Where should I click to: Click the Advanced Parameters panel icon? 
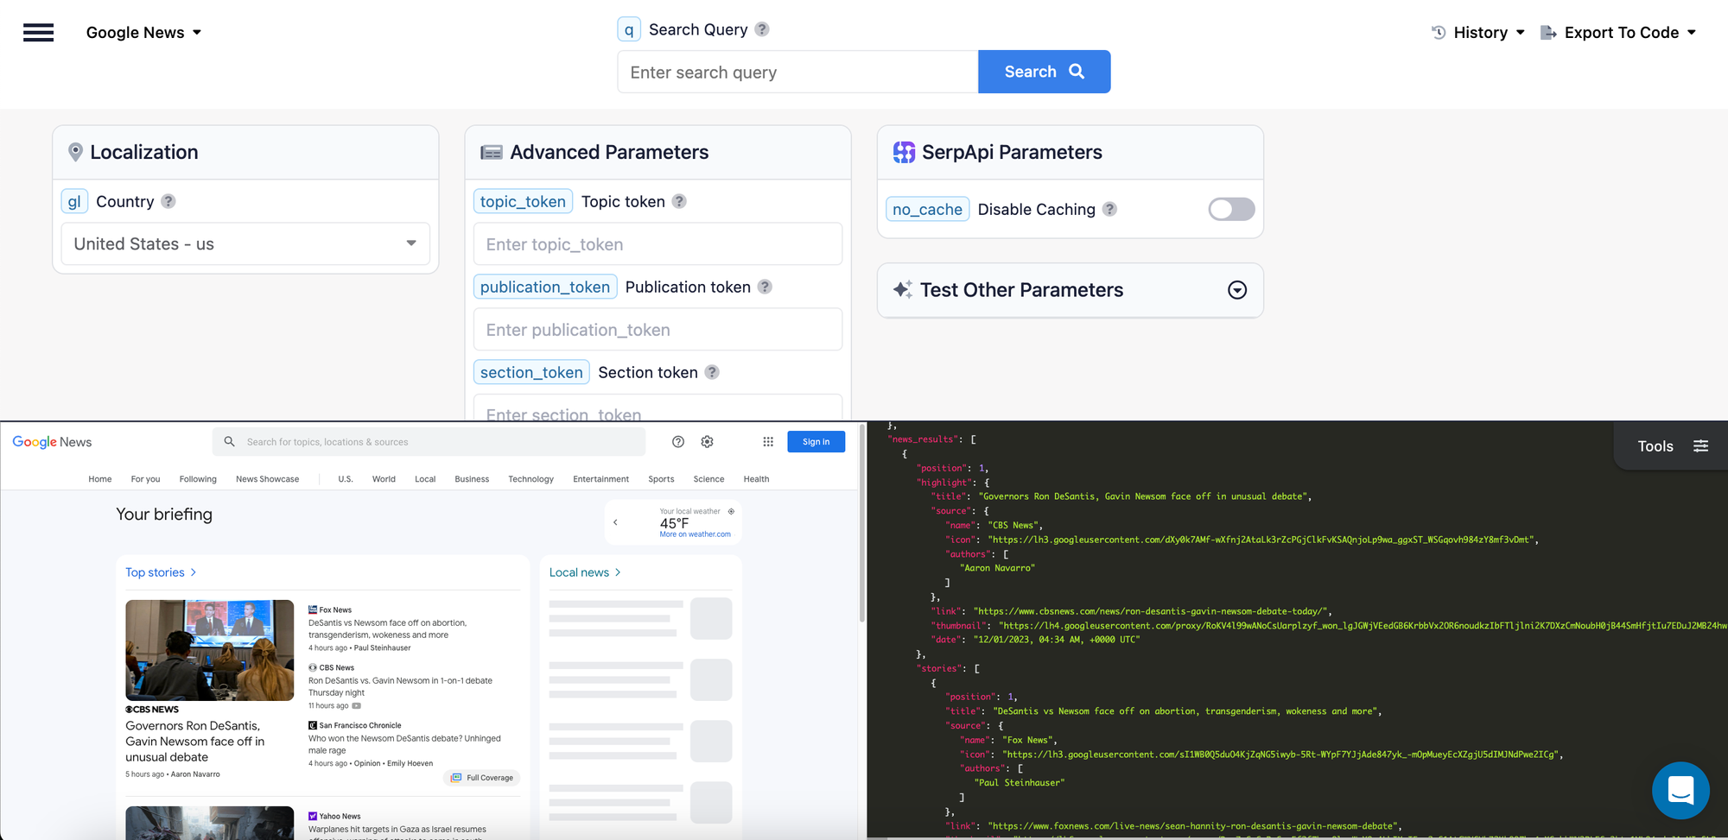[492, 153]
